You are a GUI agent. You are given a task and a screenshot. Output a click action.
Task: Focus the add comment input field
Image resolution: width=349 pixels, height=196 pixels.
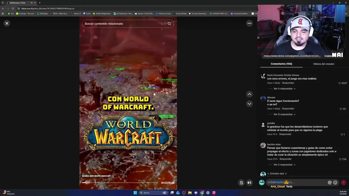click(x=297, y=182)
